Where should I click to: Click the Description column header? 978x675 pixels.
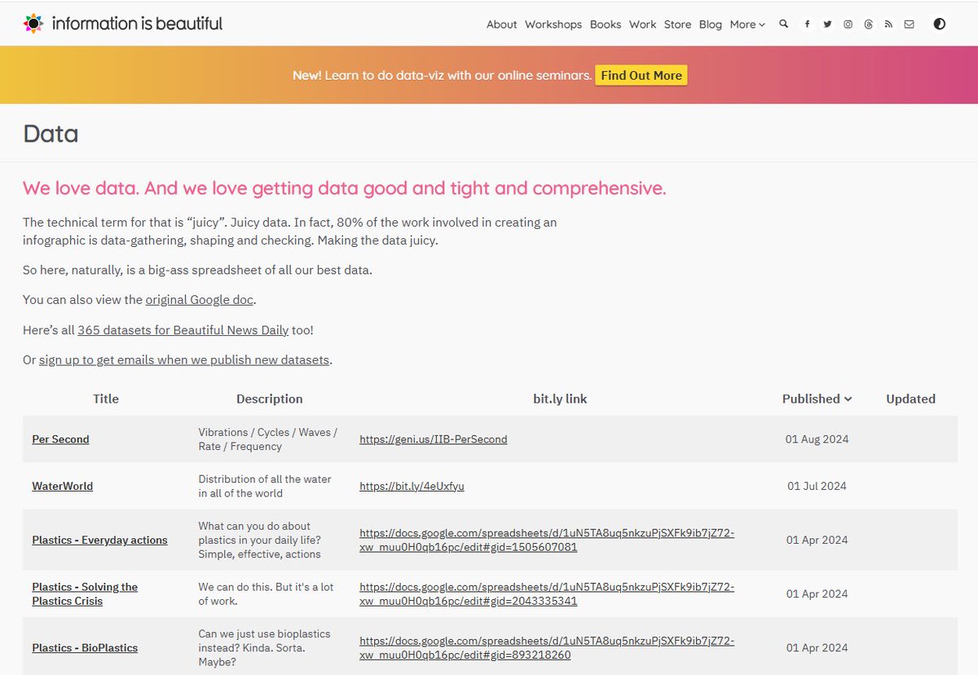click(x=269, y=399)
